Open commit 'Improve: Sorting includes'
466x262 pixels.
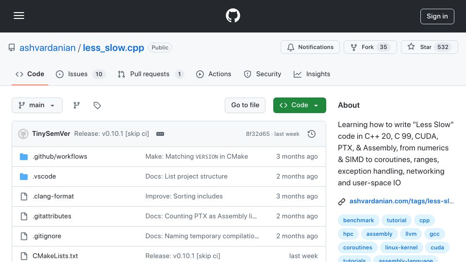184,196
